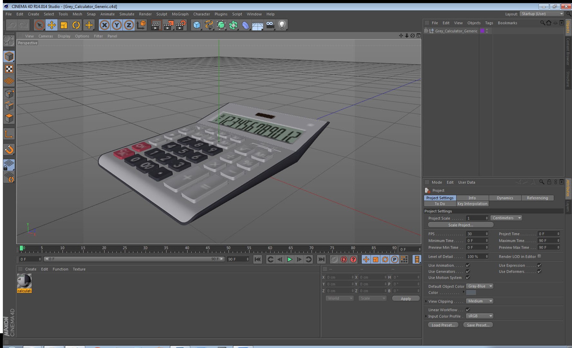Switch to Model mode in left palette
572x348 pixels.
[x=9, y=56]
